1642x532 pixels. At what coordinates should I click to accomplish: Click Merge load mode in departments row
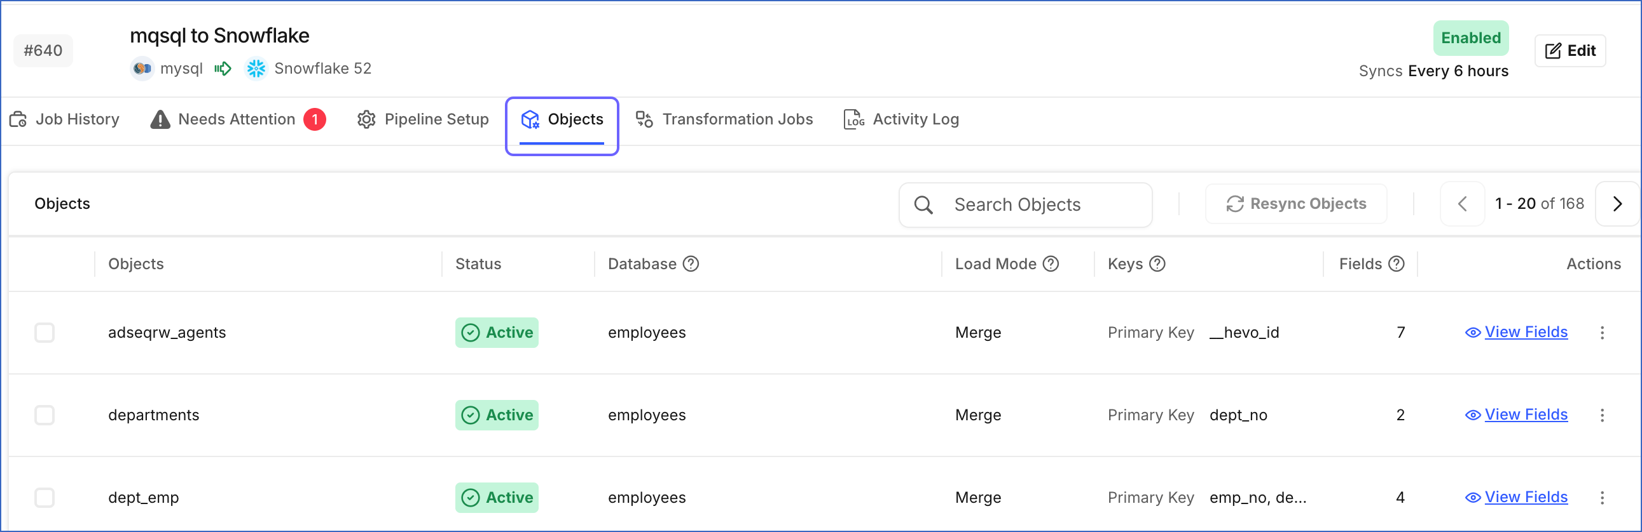tap(978, 416)
